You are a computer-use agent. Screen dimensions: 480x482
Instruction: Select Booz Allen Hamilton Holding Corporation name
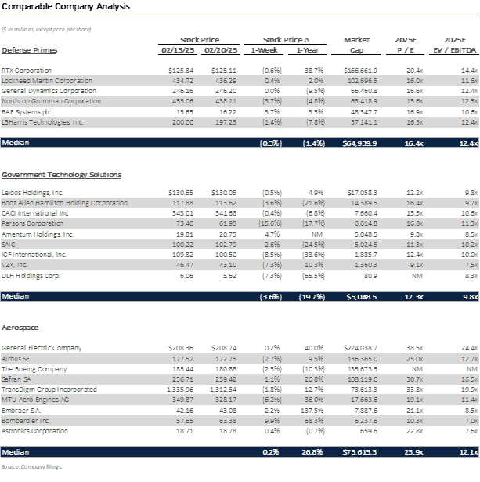click(64, 203)
